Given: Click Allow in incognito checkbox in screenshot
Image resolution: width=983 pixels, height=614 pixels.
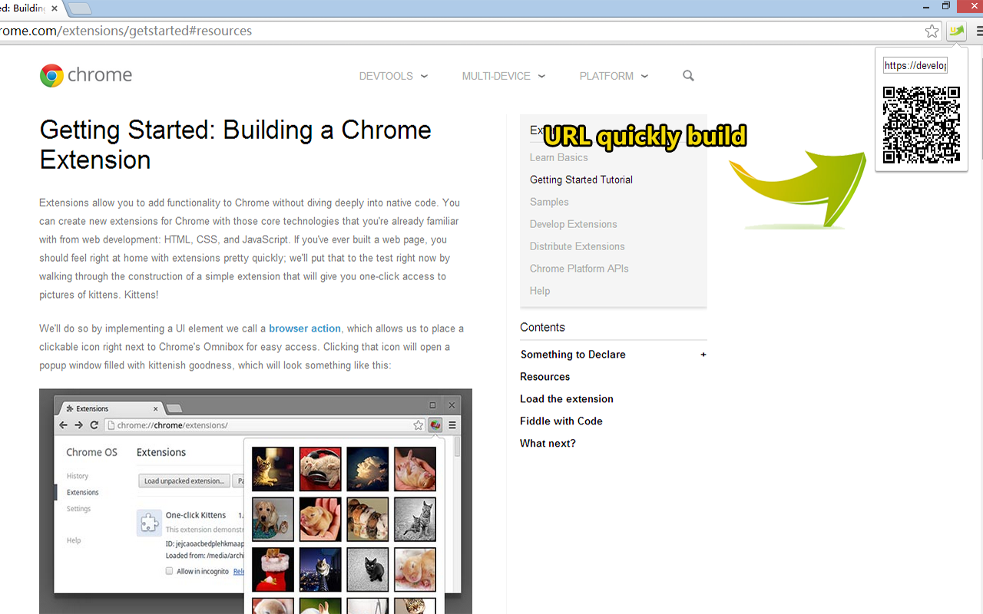Looking at the screenshot, I should coord(170,571).
